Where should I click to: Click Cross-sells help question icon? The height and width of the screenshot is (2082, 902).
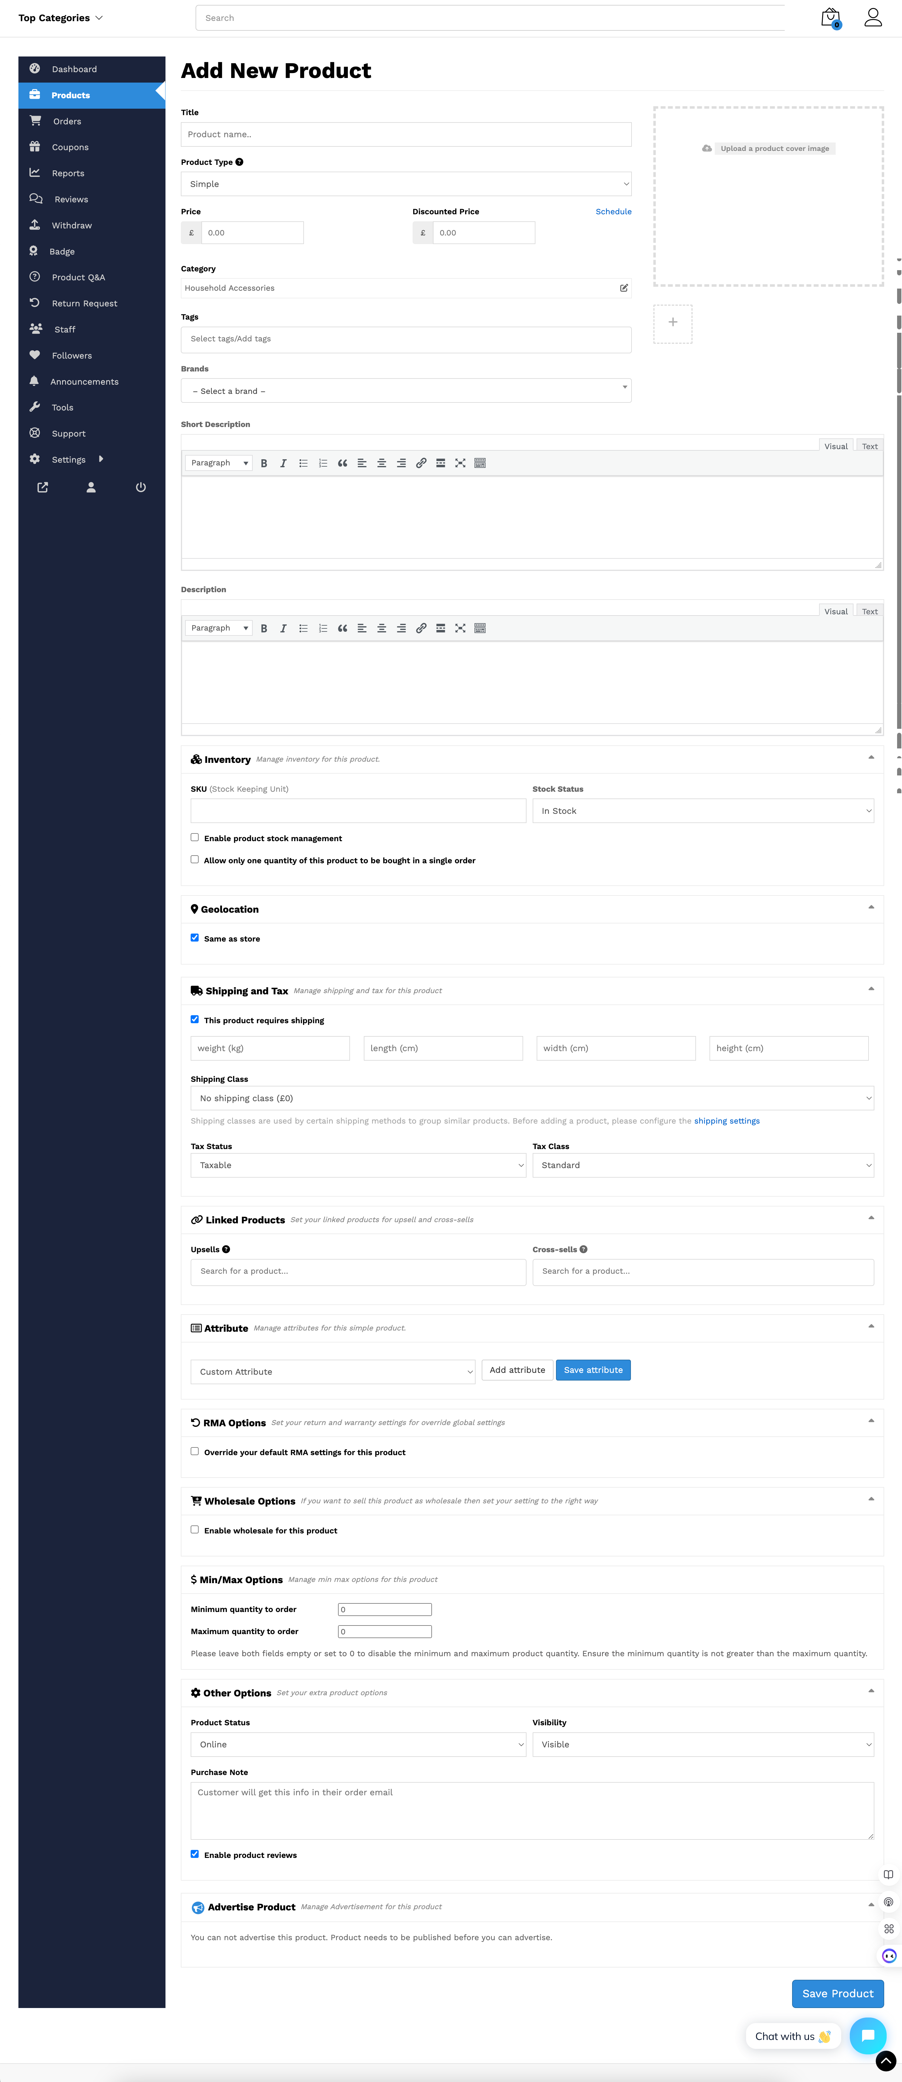584,1249
